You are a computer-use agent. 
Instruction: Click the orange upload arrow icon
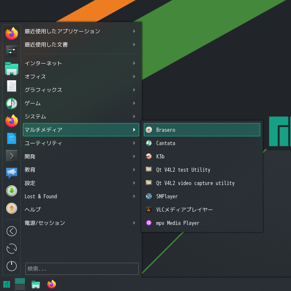(12, 208)
